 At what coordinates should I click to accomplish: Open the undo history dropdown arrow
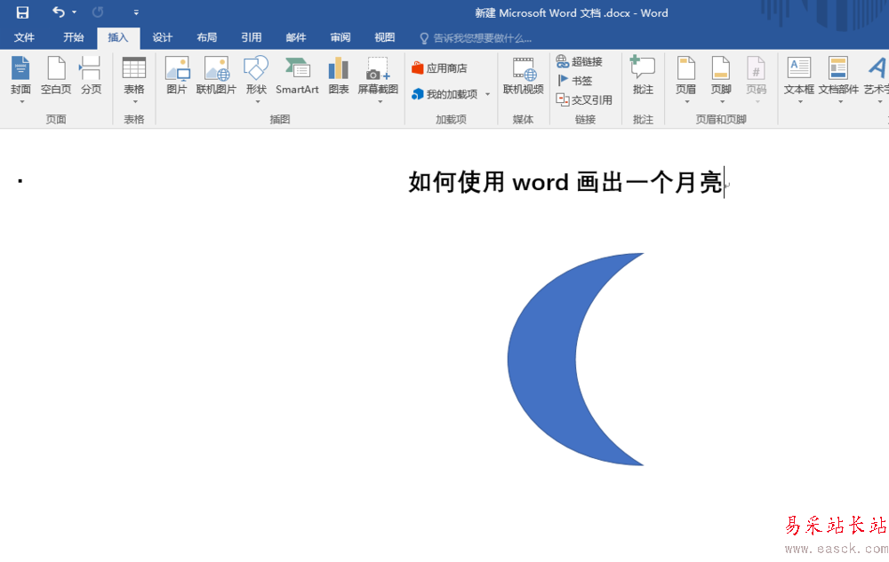(75, 12)
